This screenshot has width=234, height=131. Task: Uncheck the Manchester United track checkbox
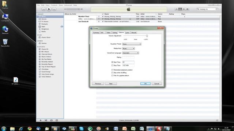[103, 21]
